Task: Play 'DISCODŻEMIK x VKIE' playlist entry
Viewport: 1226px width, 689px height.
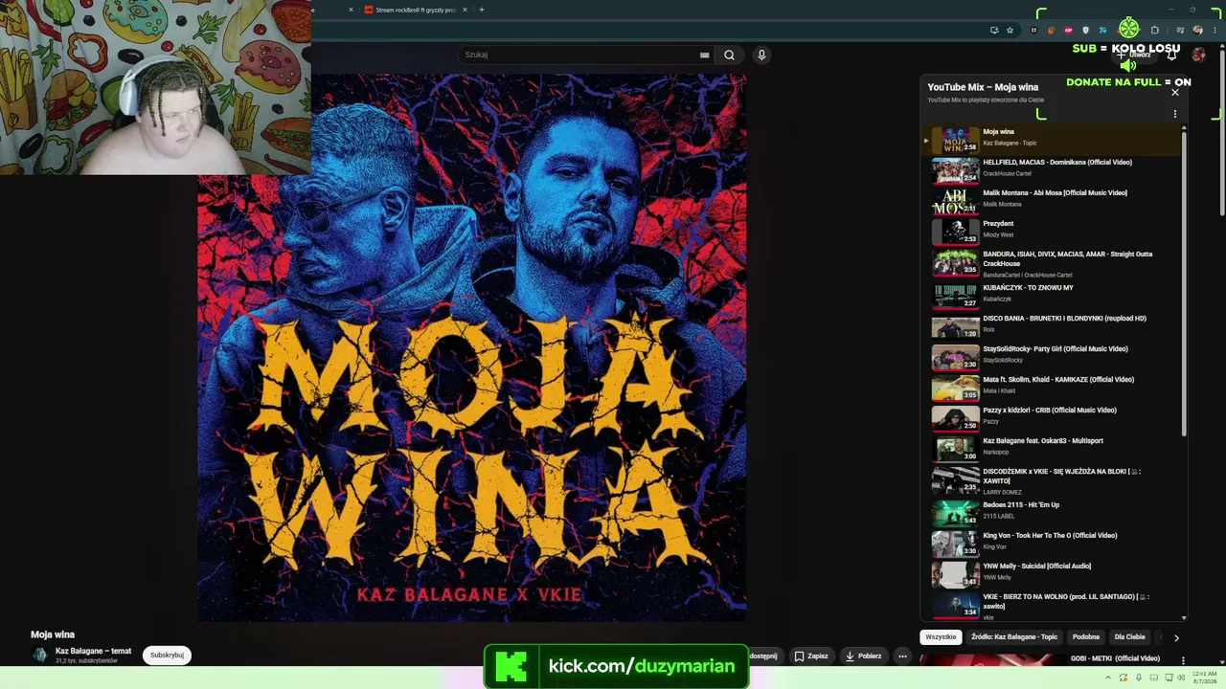Action: 1051,481
